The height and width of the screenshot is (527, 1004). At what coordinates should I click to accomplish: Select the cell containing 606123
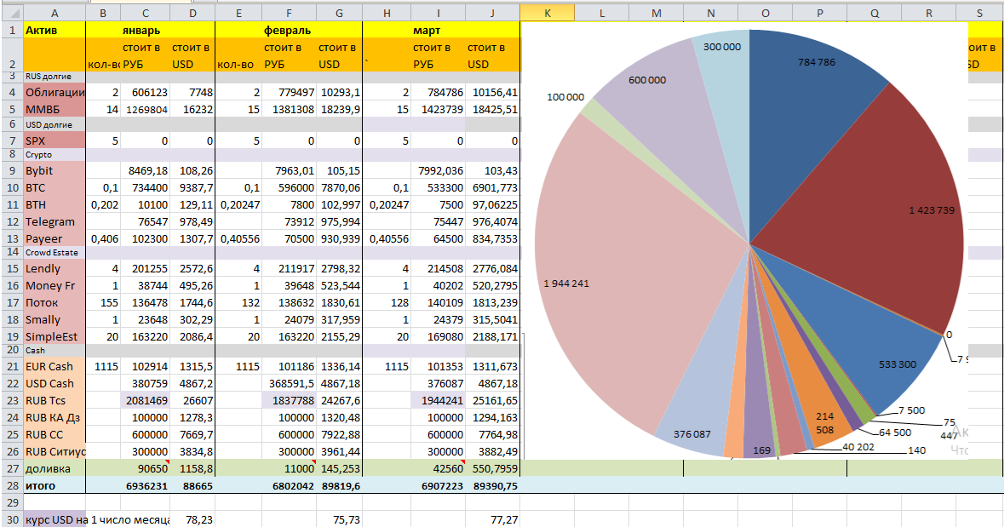146,92
